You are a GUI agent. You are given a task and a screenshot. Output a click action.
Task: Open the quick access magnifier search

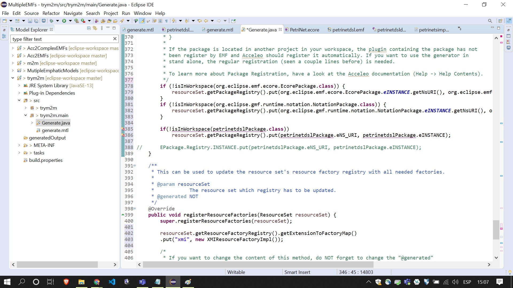490,21
